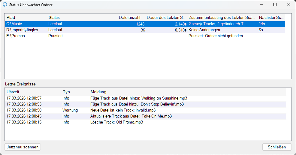Select the warning event for invalid.mp3
This screenshot has height=155, width=296.
tap(145, 110)
